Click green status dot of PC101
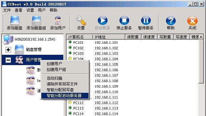 (x=70, y=42)
